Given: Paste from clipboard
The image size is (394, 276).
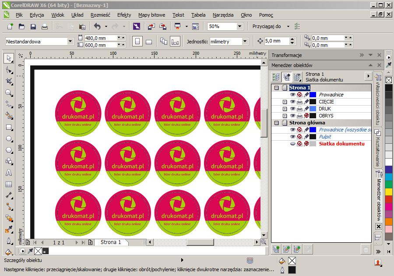Looking at the screenshot, I should coord(82,26).
